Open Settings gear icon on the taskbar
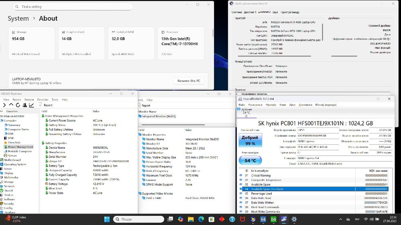 pyautogui.click(x=294, y=219)
